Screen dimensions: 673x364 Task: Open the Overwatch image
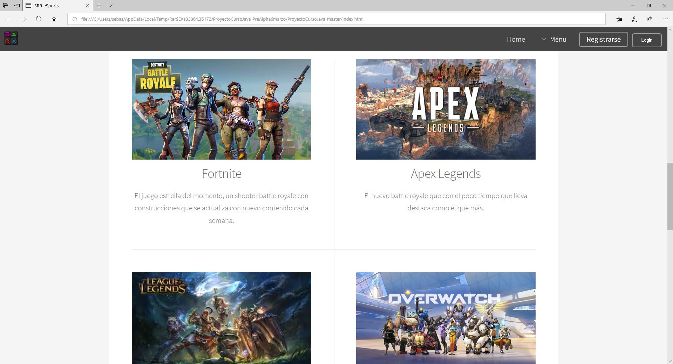click(x=446, y=318)
